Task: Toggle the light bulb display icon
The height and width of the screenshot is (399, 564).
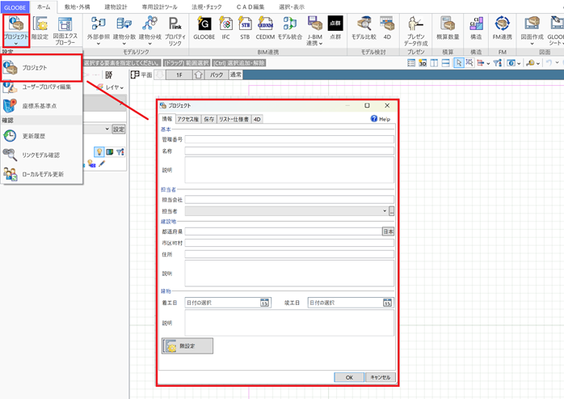Action: [x=99, y=151]
